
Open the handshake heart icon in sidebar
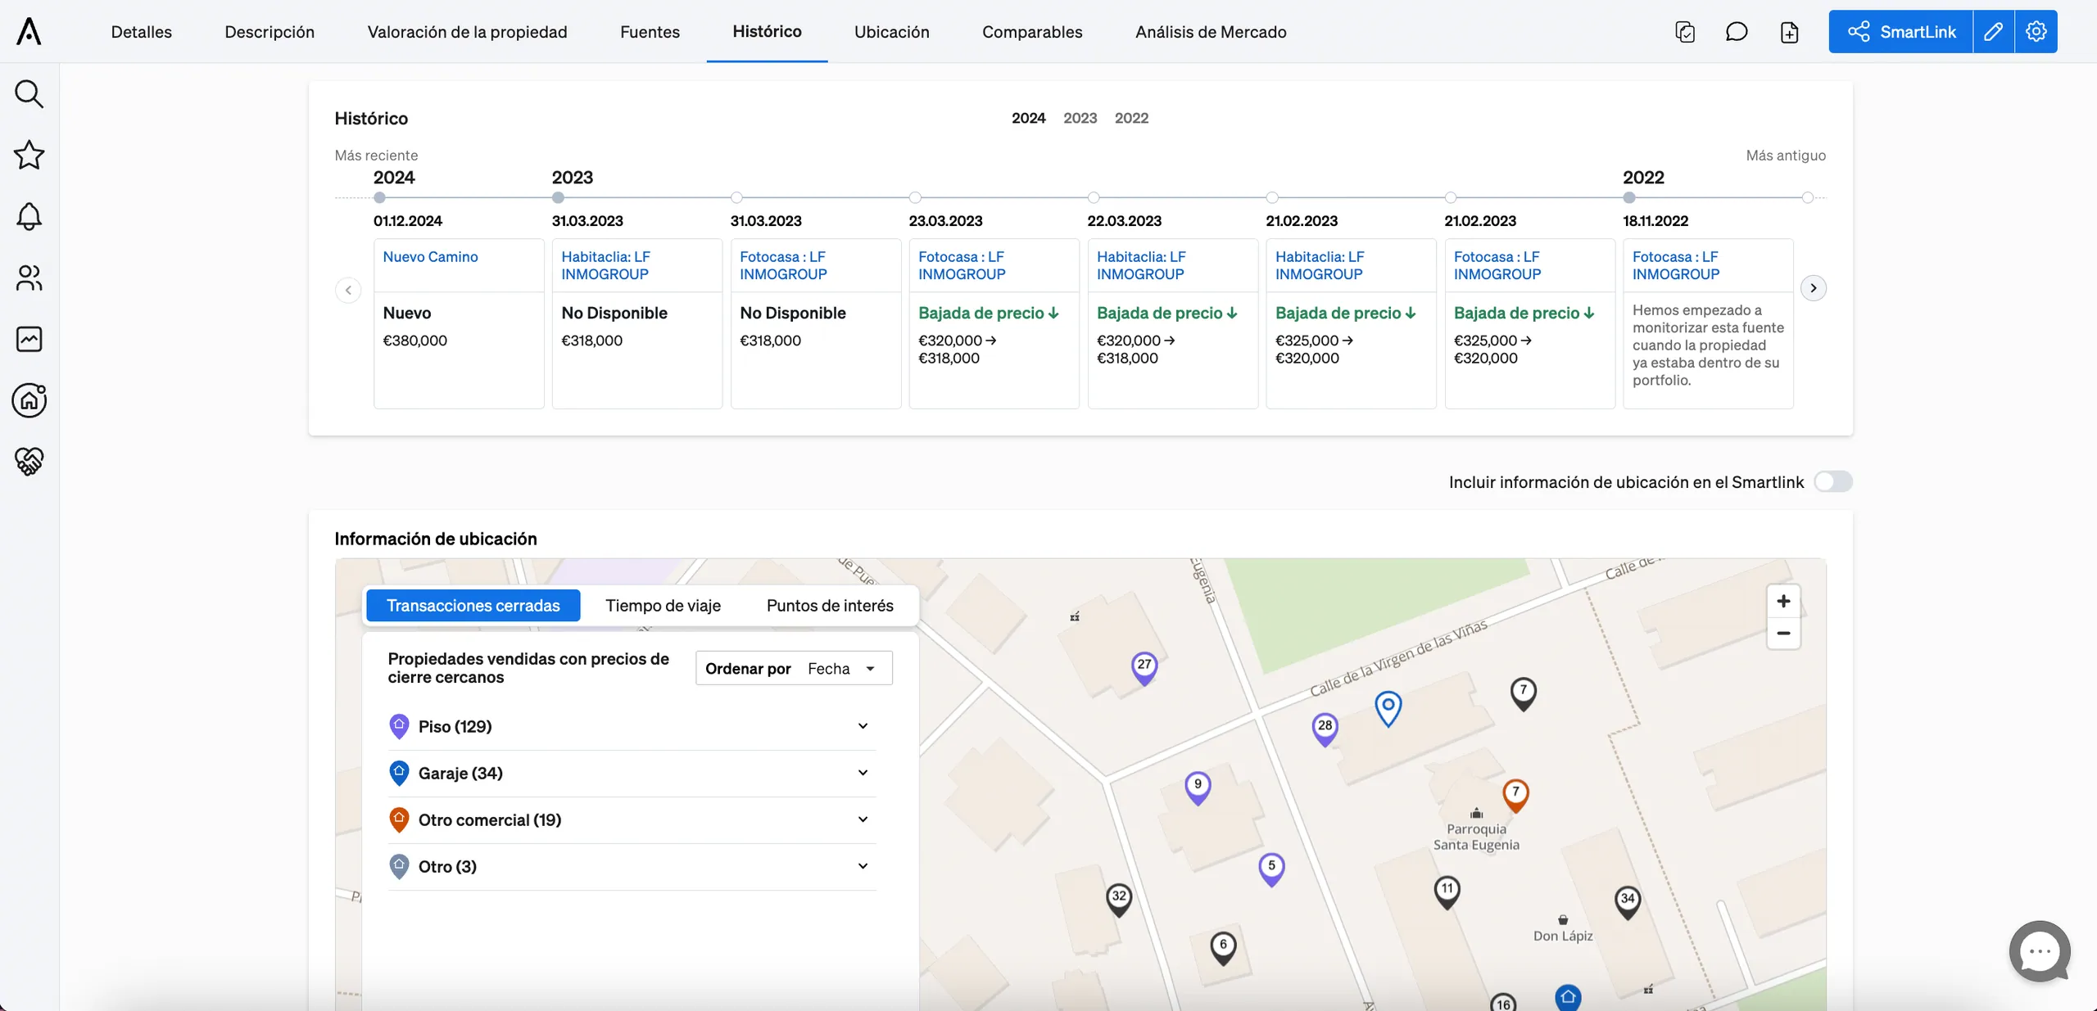coord(29,461)
